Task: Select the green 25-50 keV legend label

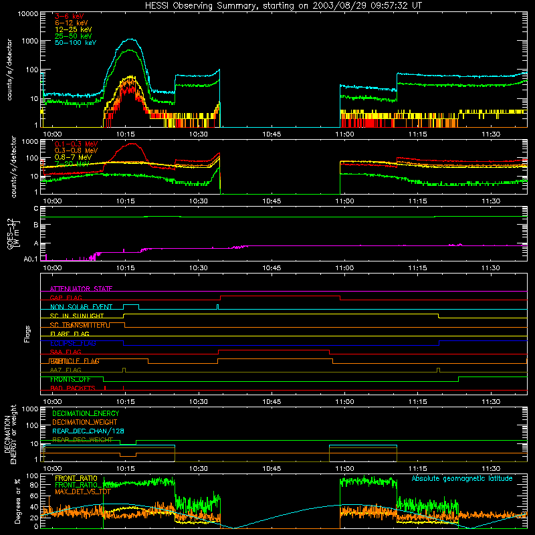Action: click(74, 36)
